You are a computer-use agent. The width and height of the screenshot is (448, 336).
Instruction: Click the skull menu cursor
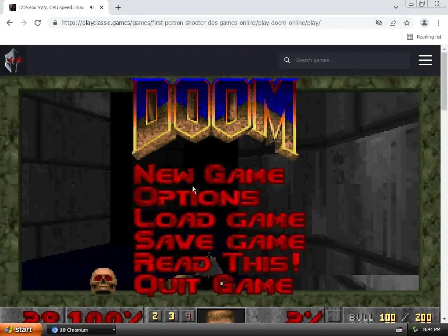pos(103,281)
